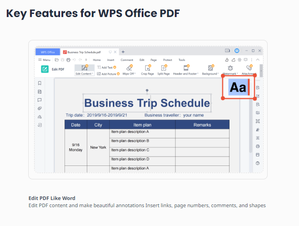299x226 pixels.
Task: Open the Insert menu tab
Action: coord(111,60)
